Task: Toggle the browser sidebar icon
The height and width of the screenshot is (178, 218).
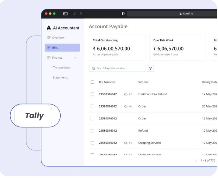Action: pyautogui.click(x=66, y=14)
